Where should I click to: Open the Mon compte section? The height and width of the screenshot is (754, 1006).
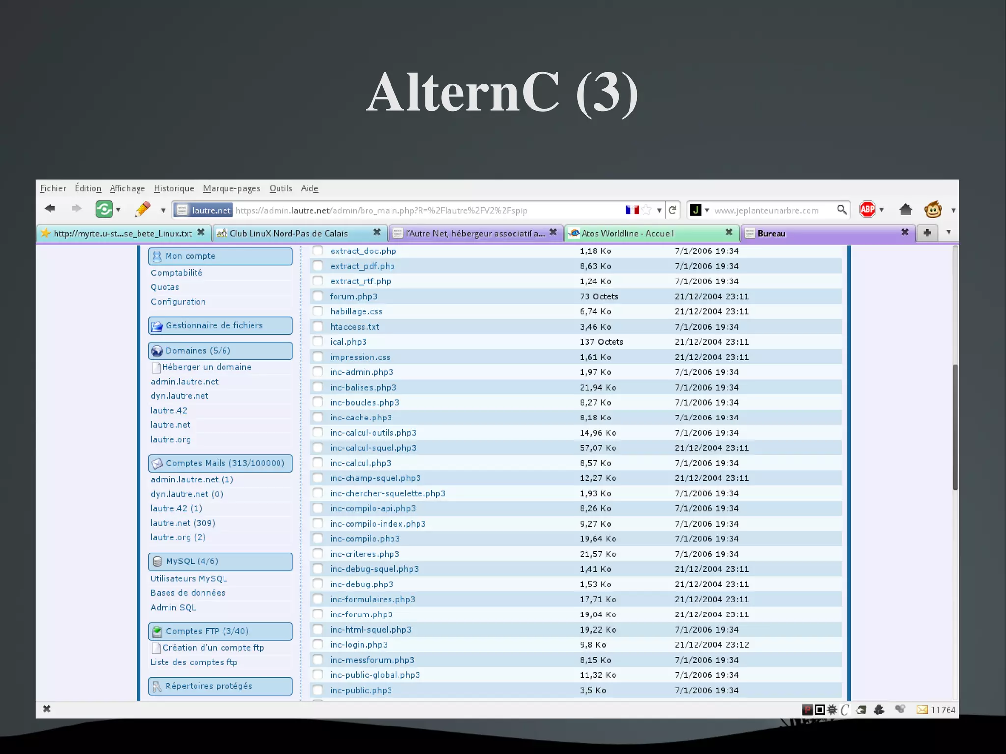tap(220, 256)
